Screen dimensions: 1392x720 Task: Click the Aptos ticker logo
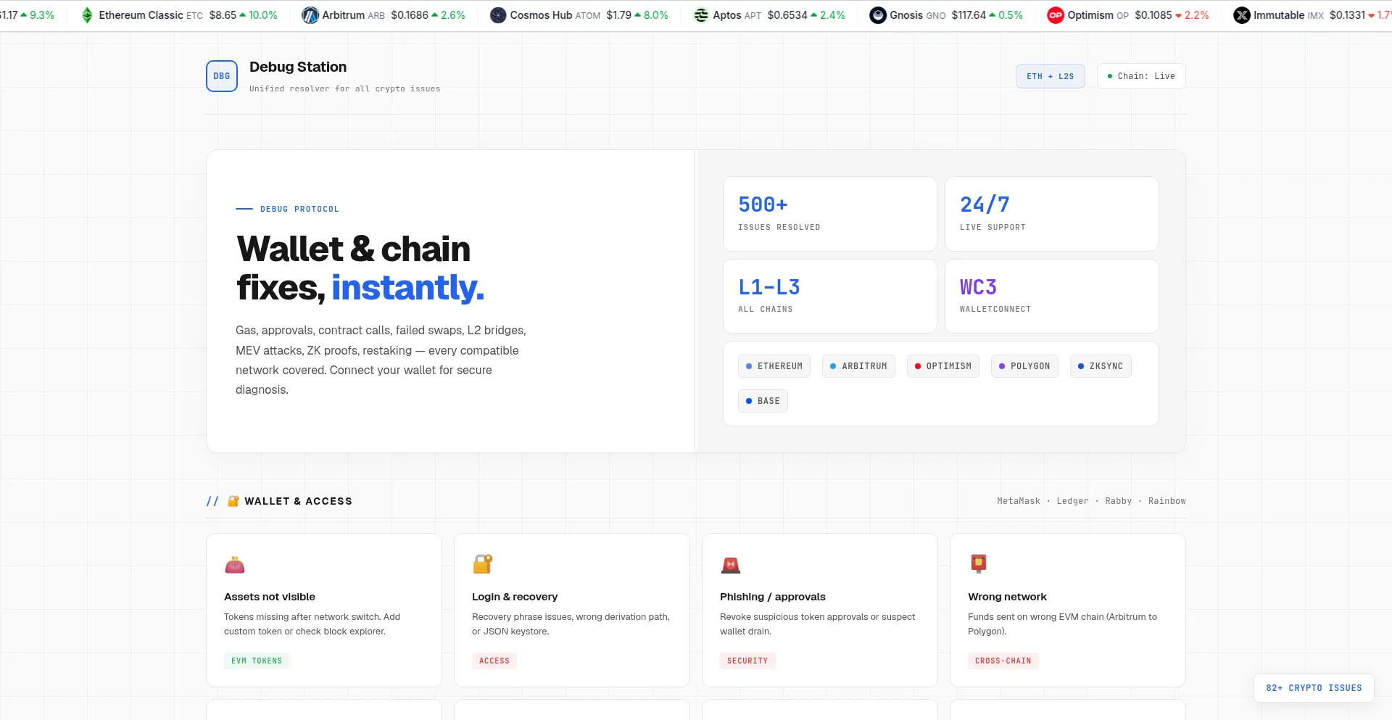tap(701, 15)
